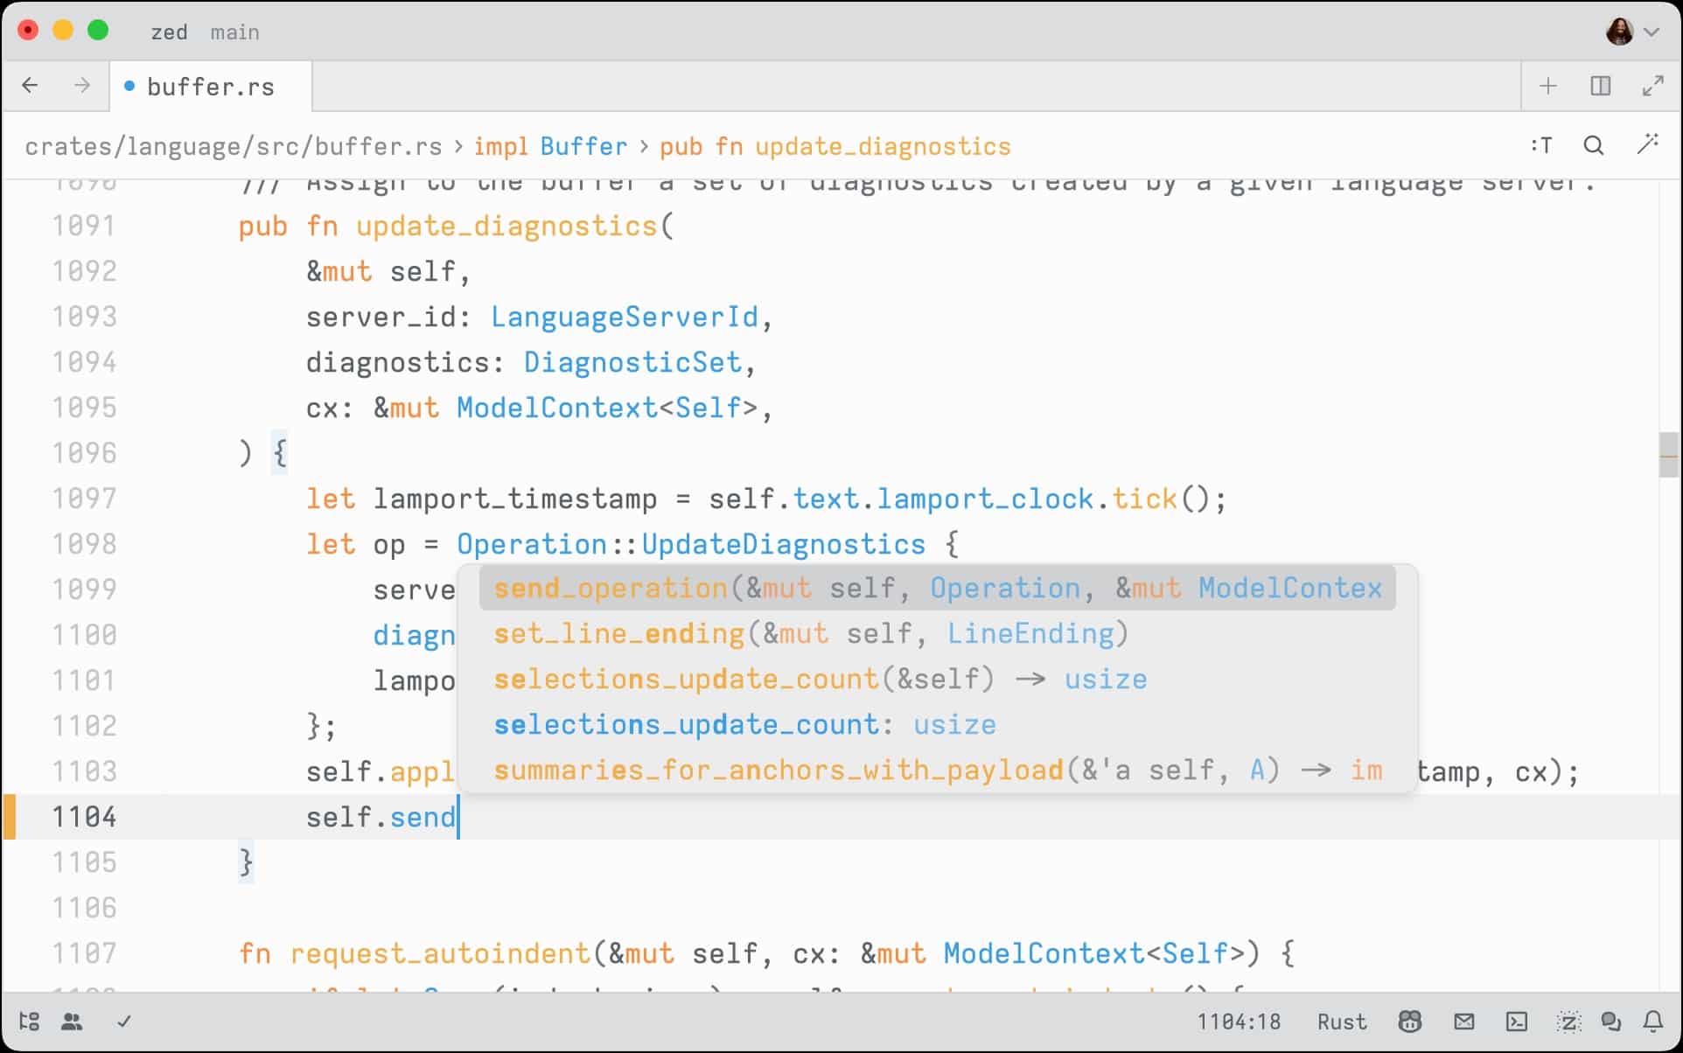Trigger inline assist magic-wand icon
Viewport: 1683px width, 1053px height.
[x=1650, y=145]
